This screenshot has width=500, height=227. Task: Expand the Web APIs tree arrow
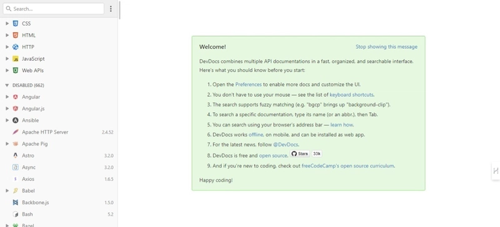(x=7, y=70)
